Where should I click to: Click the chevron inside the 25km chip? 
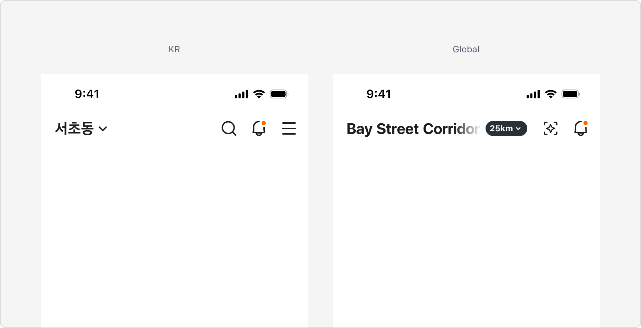click(x=518, y=129)
